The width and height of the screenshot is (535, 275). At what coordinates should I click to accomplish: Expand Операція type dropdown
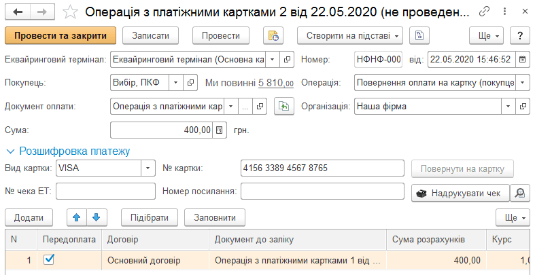point(522,82)
